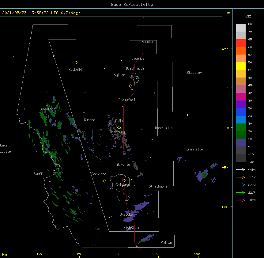Click the Vulcan town label

point(166,243)
